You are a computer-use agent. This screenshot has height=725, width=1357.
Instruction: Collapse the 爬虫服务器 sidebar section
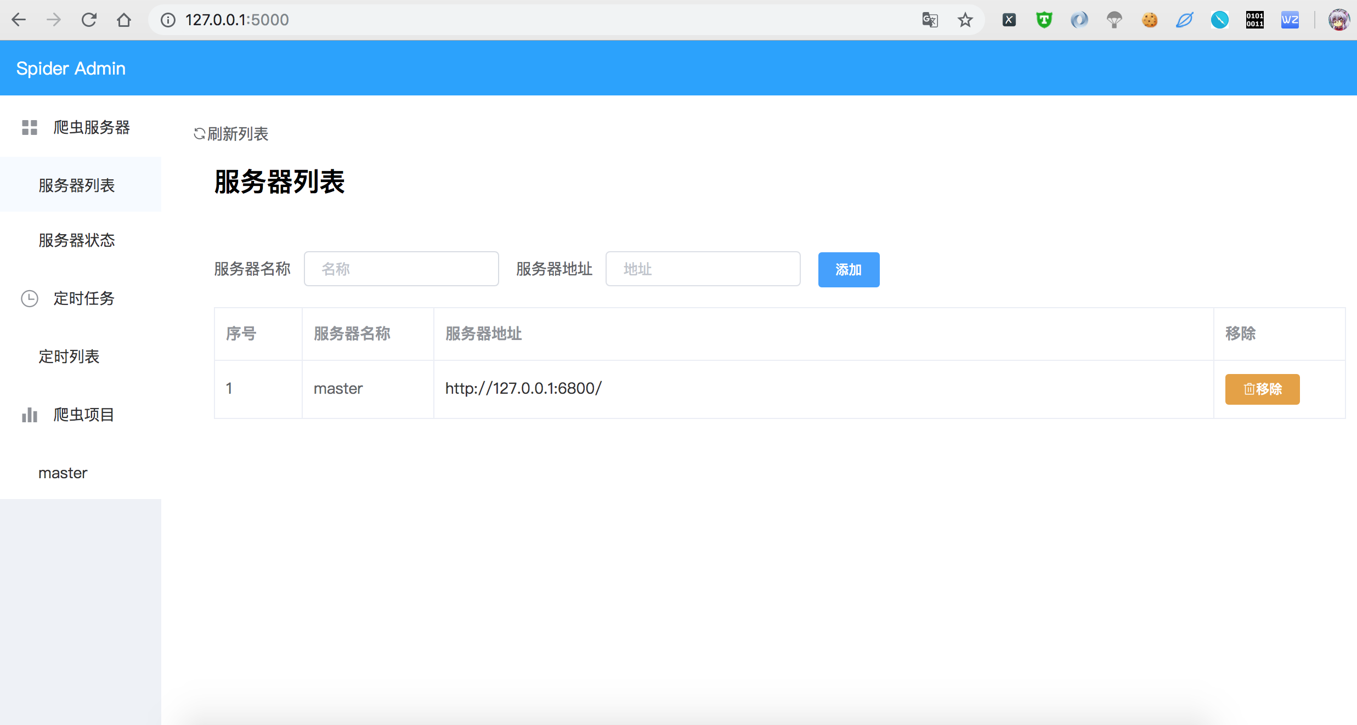pyautogui.click(x=91, y=127)
